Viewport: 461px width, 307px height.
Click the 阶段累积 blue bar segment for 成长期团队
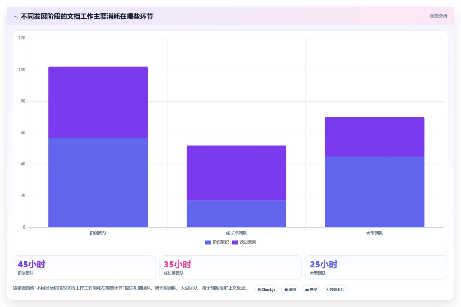[236, 214]
